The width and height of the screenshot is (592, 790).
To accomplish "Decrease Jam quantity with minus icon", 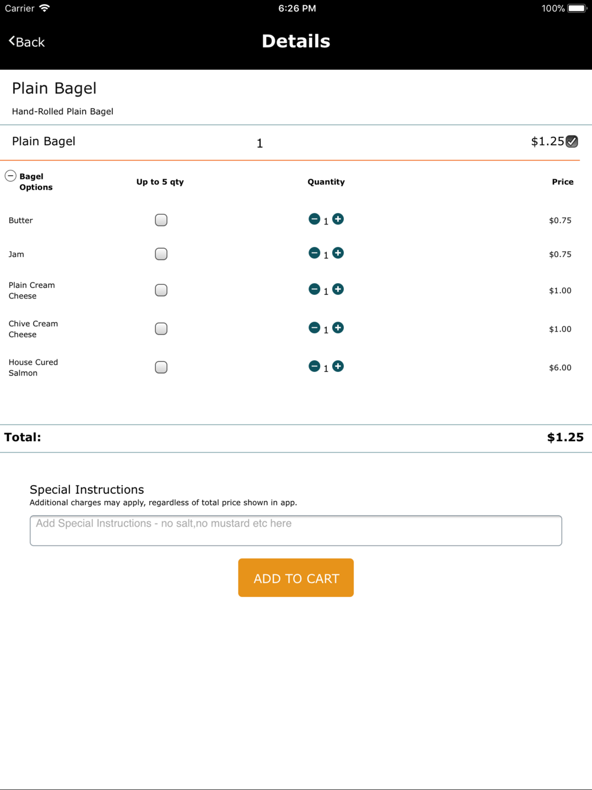I will click(314, 253).
